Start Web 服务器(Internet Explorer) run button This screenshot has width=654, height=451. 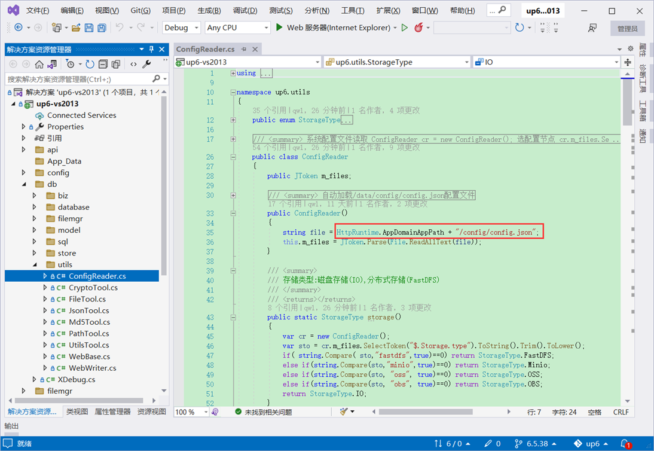coord(333,28)
